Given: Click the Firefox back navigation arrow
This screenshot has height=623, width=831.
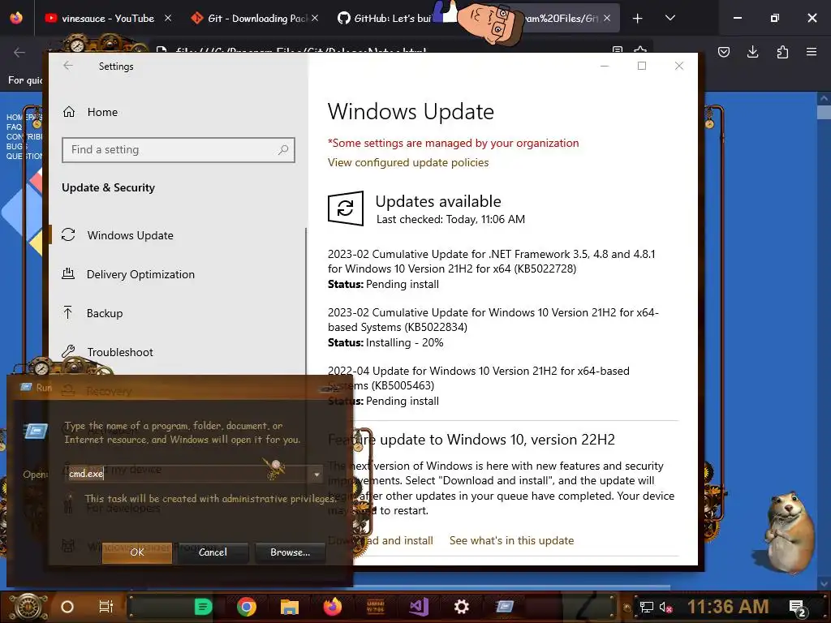Looking at the screenshot, I should coord(19,52).
